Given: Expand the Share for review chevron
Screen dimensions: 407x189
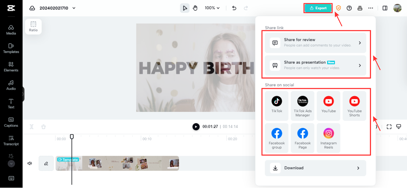Looking at the screenshot, I should point(360,43).
